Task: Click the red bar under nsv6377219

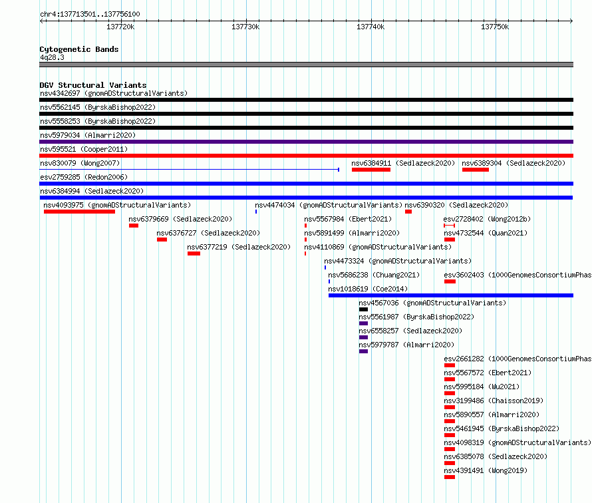Action: [194, 253]
